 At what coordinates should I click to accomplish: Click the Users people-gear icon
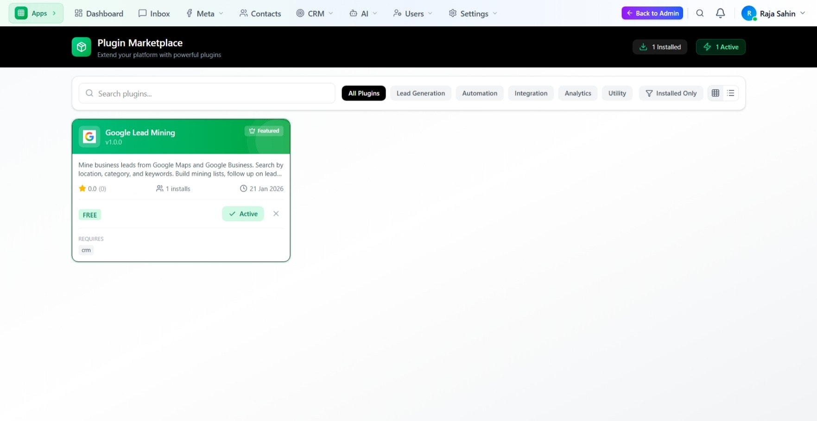point(397,13)
